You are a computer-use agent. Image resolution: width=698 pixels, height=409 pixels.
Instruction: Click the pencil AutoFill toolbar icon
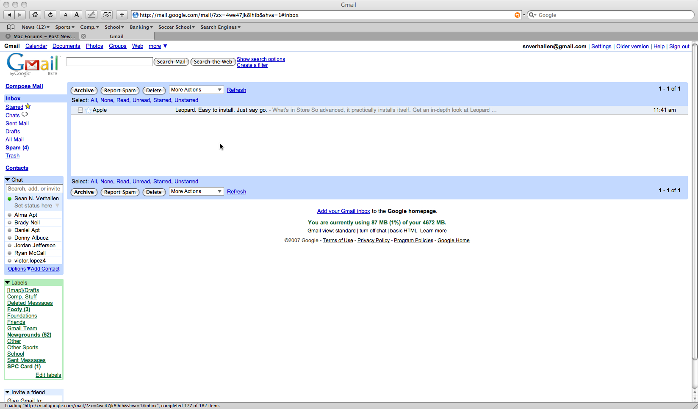click(x=91, y=15)
